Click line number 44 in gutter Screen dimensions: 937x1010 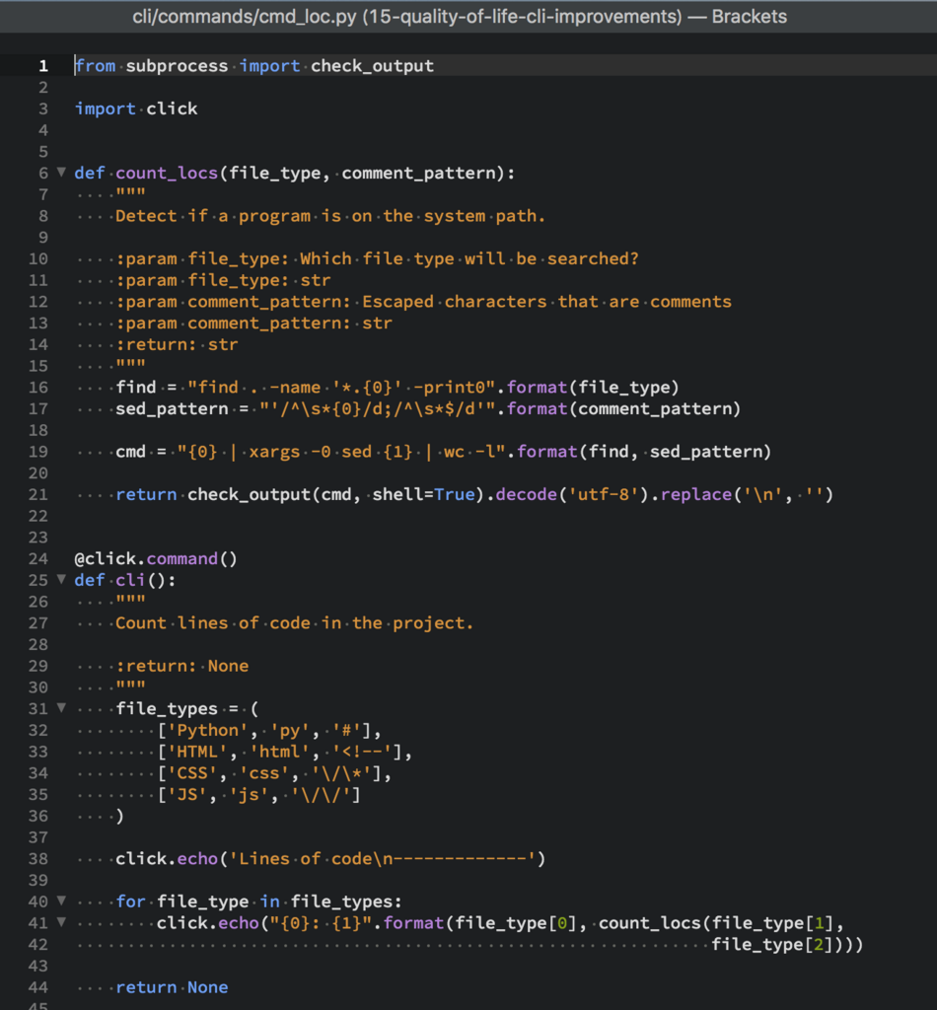tap(38, 987)
